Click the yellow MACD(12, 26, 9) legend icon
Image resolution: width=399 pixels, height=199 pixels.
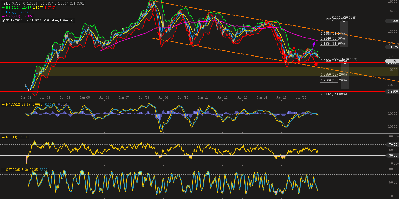[x=3, y=105]
